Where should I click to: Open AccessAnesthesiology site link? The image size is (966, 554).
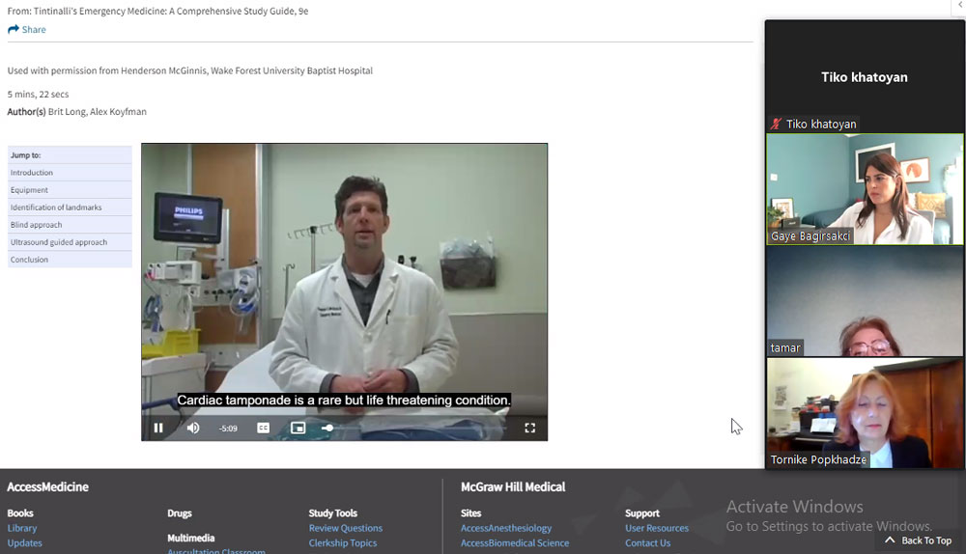506,528
